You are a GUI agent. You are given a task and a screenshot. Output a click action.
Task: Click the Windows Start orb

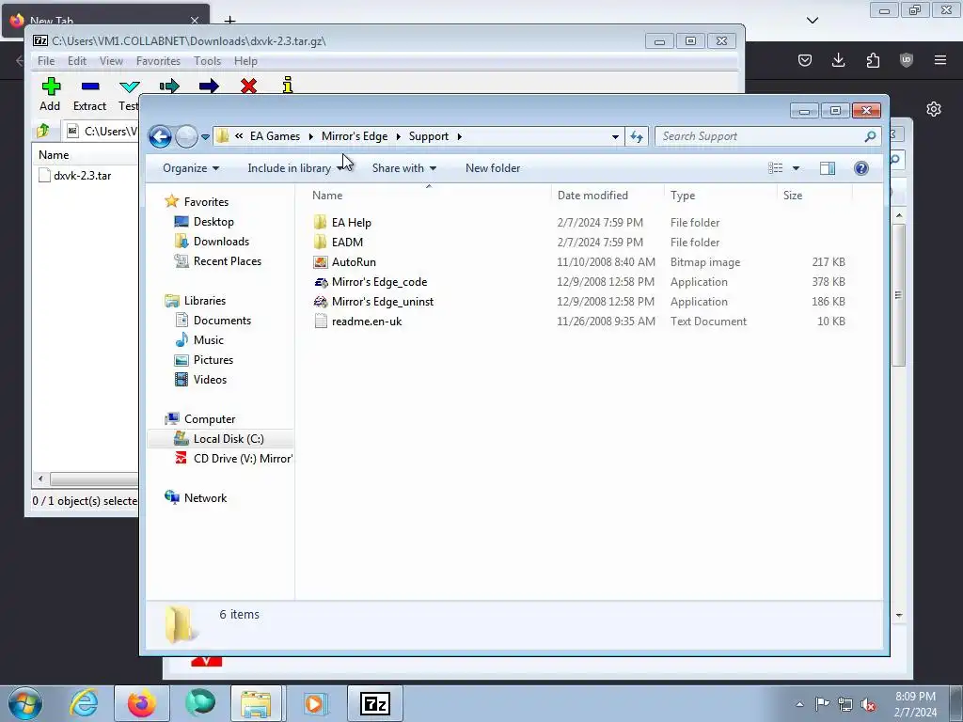pos(25,703)
